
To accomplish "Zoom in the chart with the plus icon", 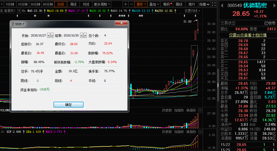I will coord(126,4).
